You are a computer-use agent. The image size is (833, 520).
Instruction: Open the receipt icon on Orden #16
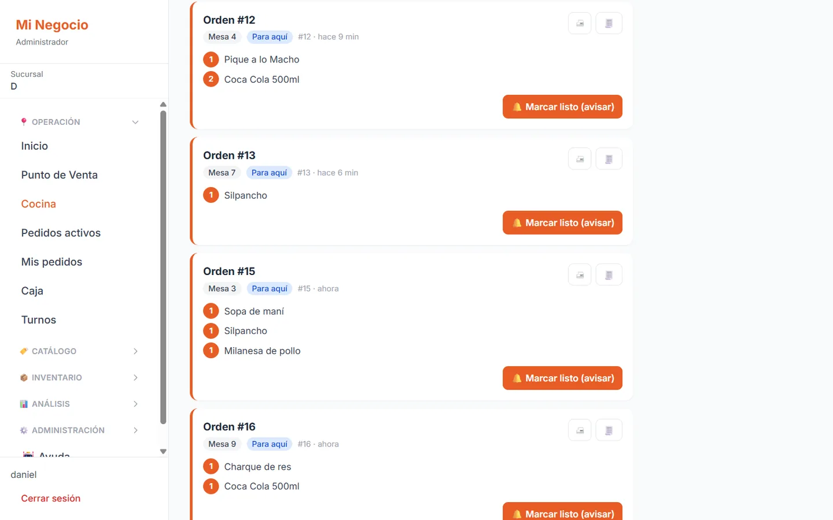pyautogui.click(x=609, y=430)
